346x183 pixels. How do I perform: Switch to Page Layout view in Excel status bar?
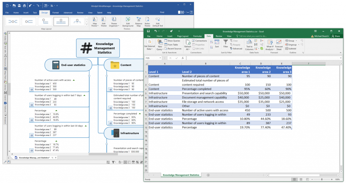(301, 180)
